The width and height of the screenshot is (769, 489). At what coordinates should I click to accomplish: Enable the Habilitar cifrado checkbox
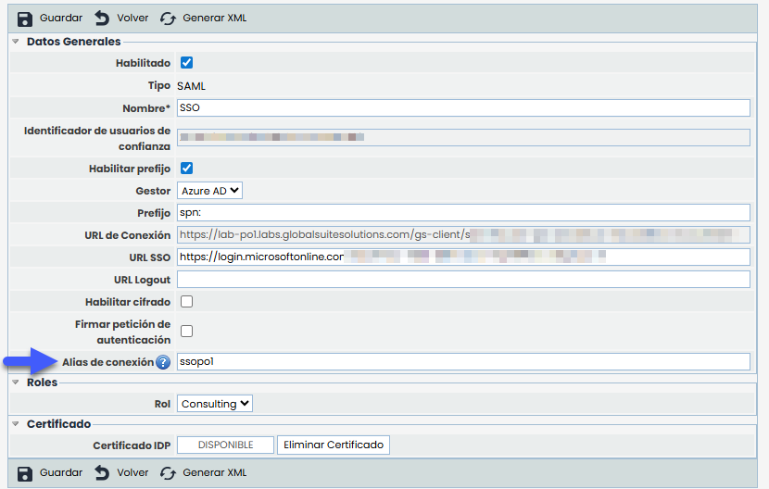pos(186,302)
